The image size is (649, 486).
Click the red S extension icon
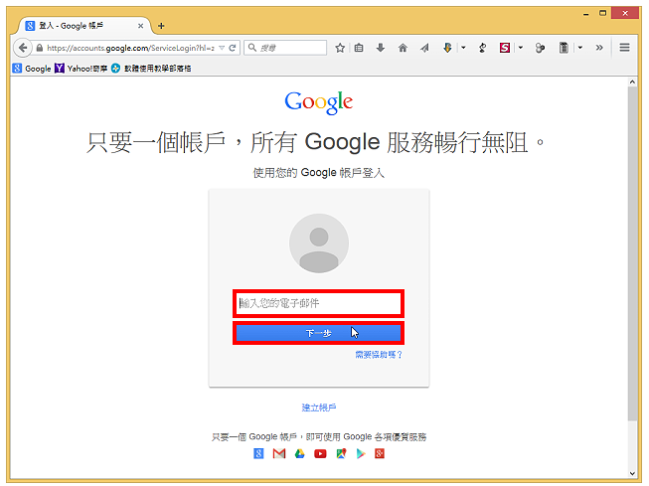(505, 48)
